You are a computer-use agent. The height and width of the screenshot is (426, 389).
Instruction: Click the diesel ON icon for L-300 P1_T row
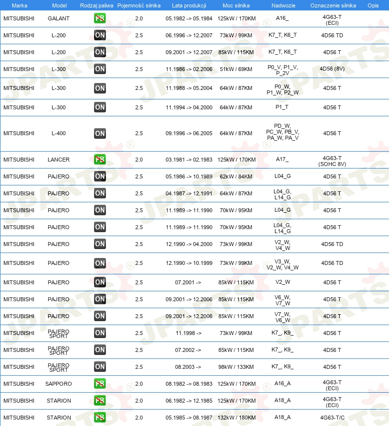[x=100, y=107]
